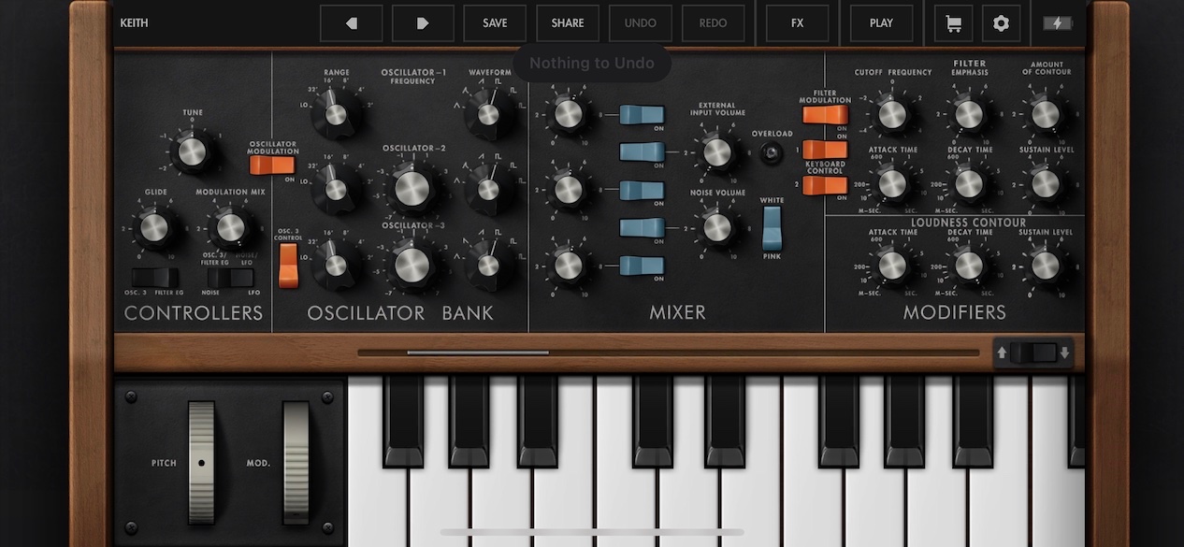Open the PLAY panel
Image resolution: width=1184 pixels, height=547 pixels.
tap(881, 23)
